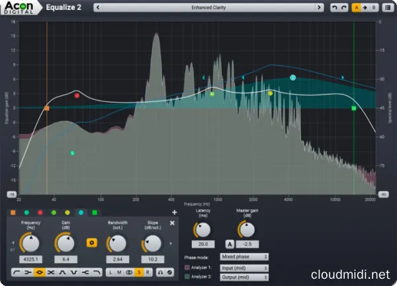Open the Analyzer 1 source dropdown (Input (mid))
Viewport: 397px width, 286px height.
[244, 268]
